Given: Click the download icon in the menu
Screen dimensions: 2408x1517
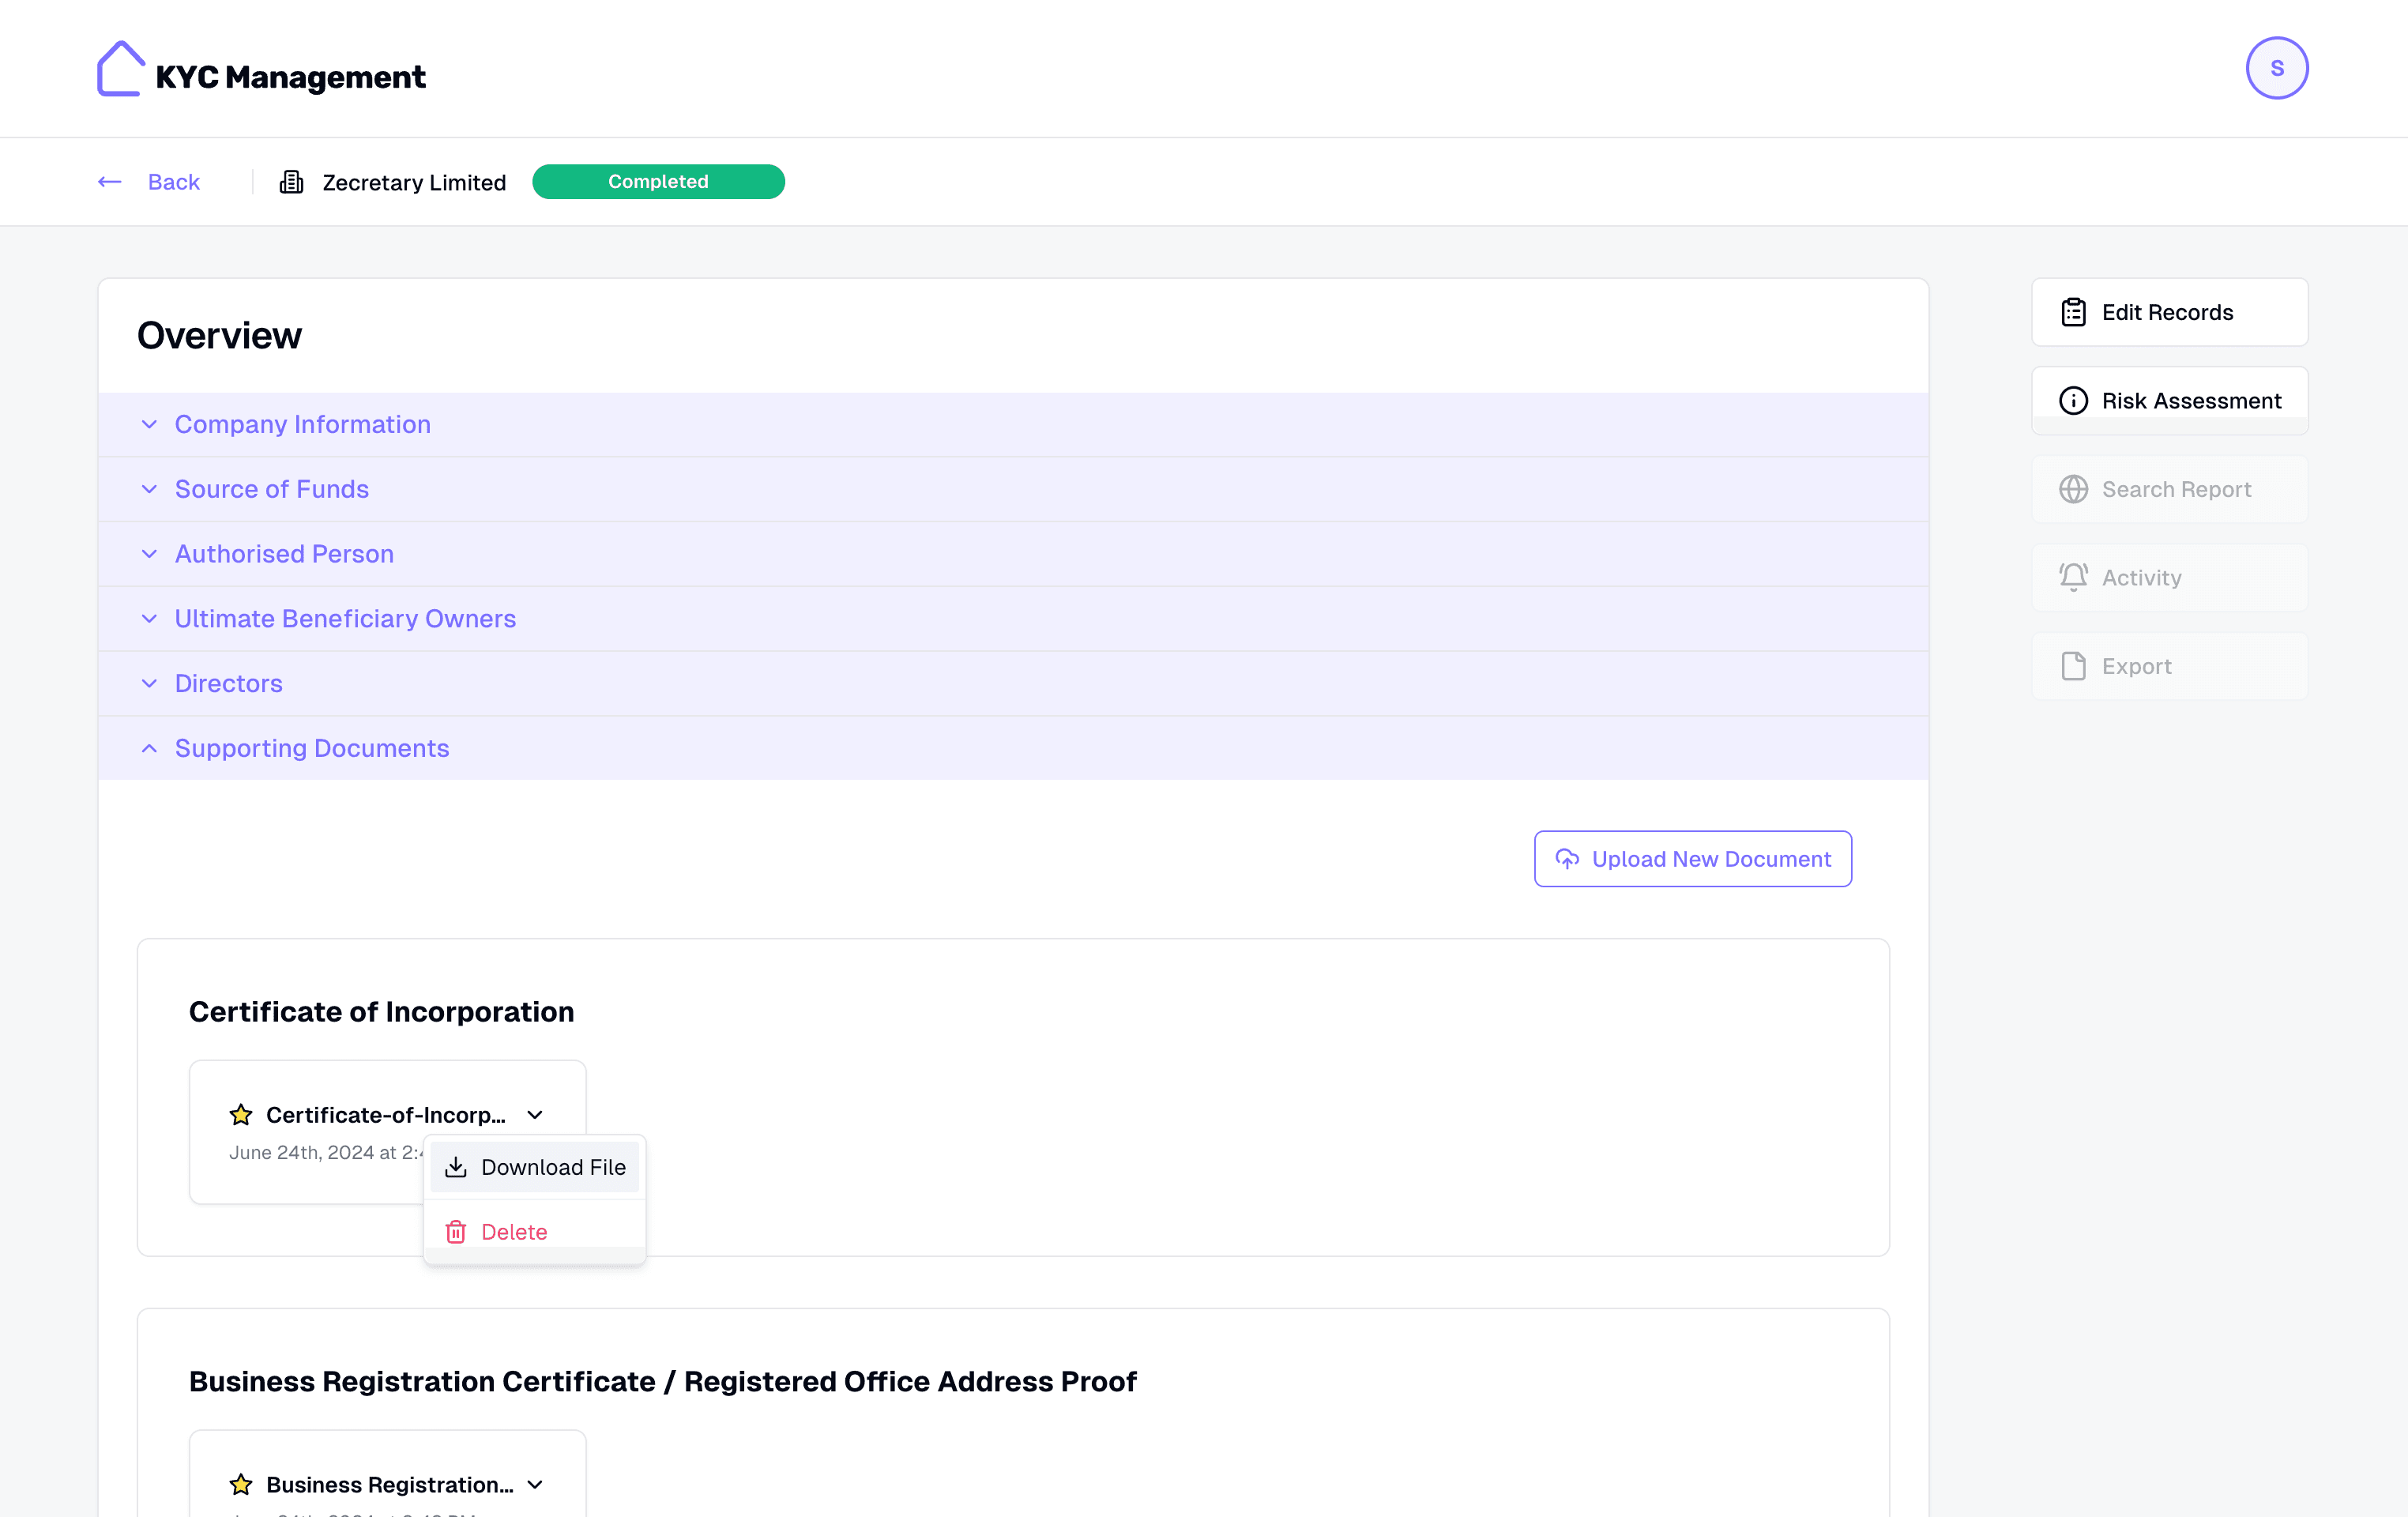Looking at the screenshot, I should 456,1167.
